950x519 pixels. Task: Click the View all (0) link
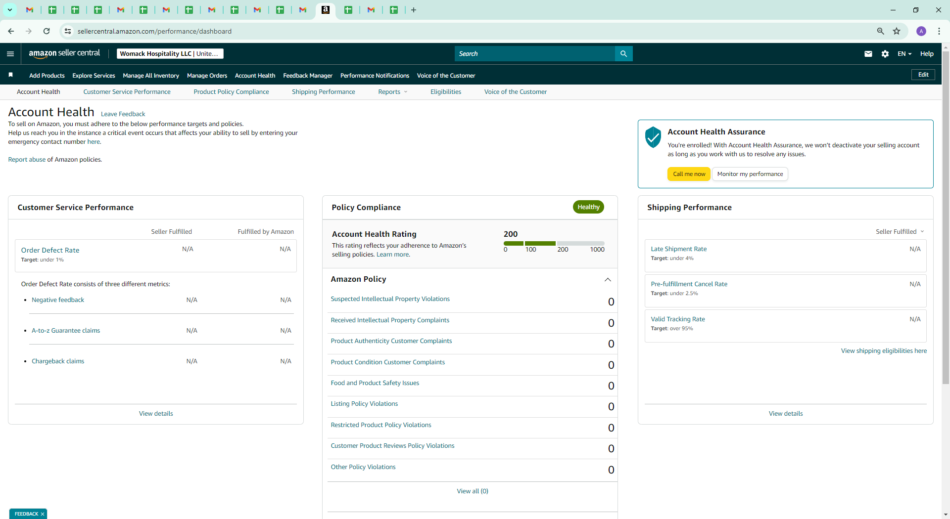(x=473, y=491)
